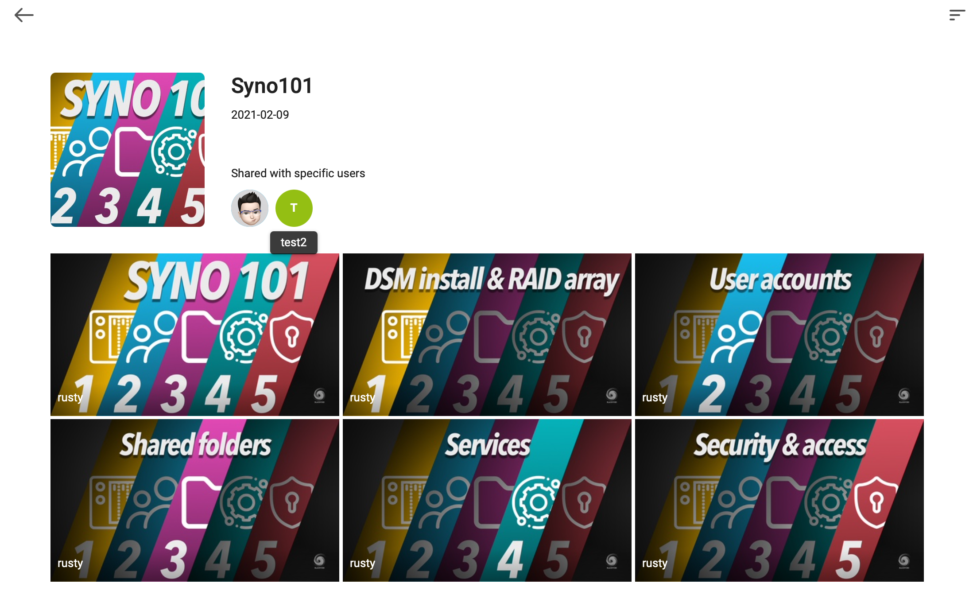Click the rusty label on DSM install thumbnail
This screenshot has height=591, width=977.
[x=362, y=397]
